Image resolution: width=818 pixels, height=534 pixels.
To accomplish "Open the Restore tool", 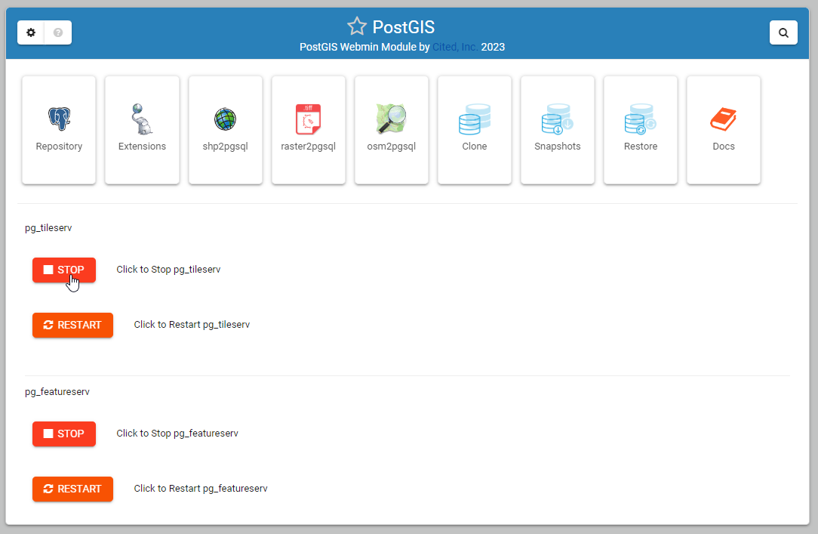I will click(640, 128).
